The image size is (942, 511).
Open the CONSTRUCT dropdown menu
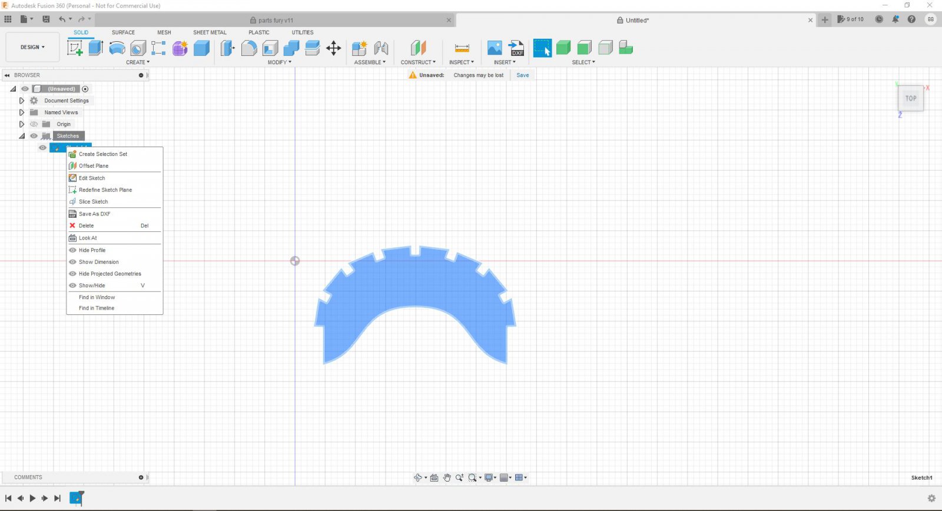coord(419,62)
